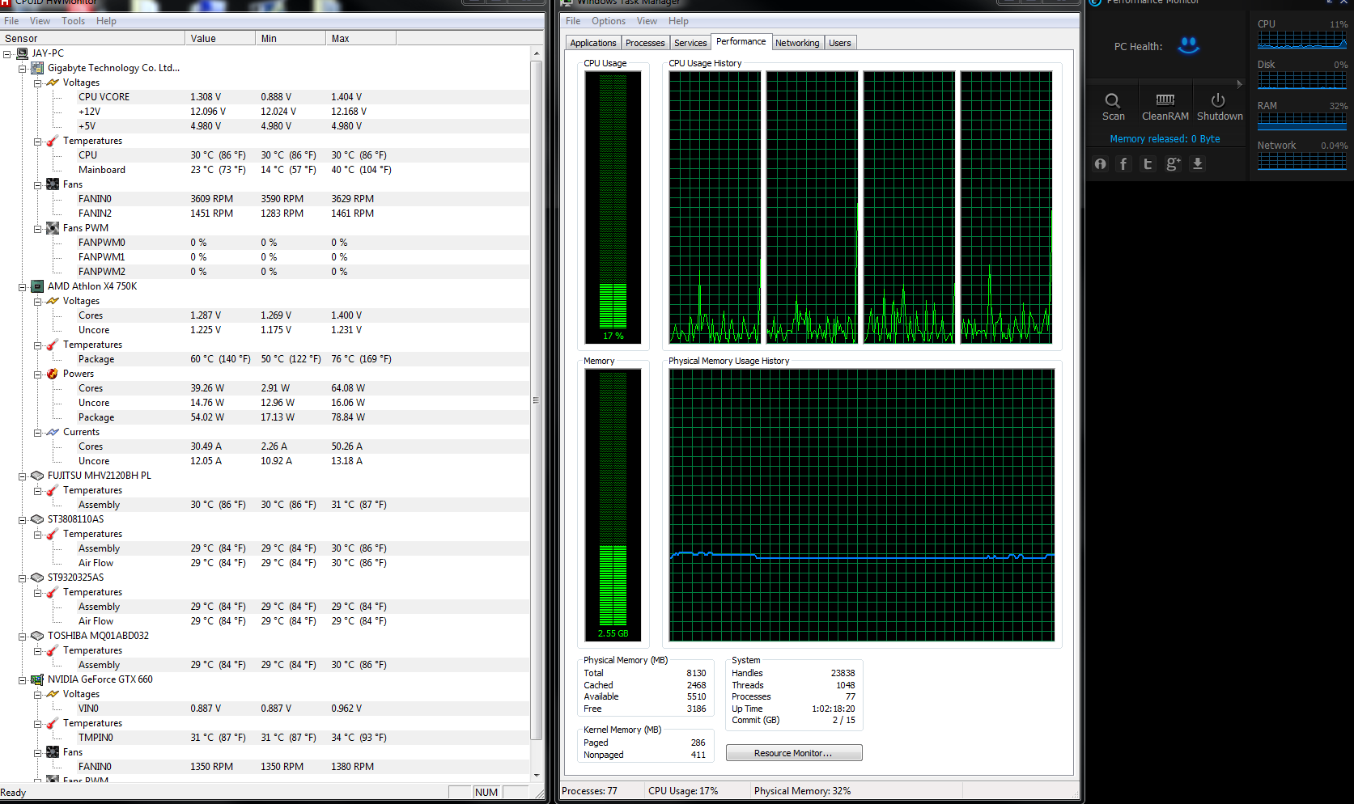Click the Value column header
Screen dimensions: 1354x804
coord(220,38)
